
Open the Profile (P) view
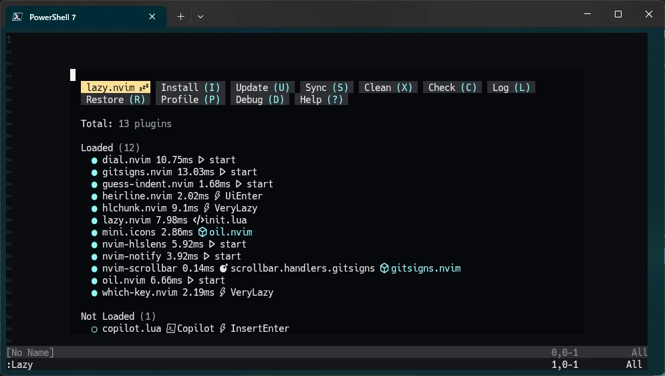click(x=190, y=100)
